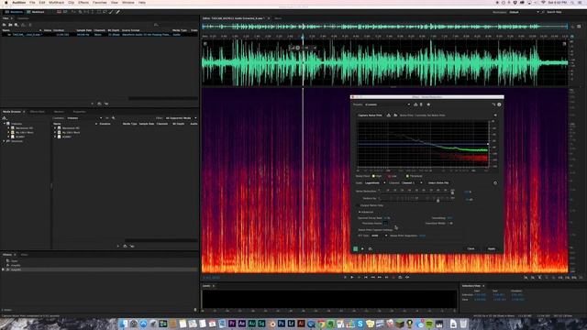Toggle Loop Playback in transport bar
The image size is (587, 330).
(400, 277)
